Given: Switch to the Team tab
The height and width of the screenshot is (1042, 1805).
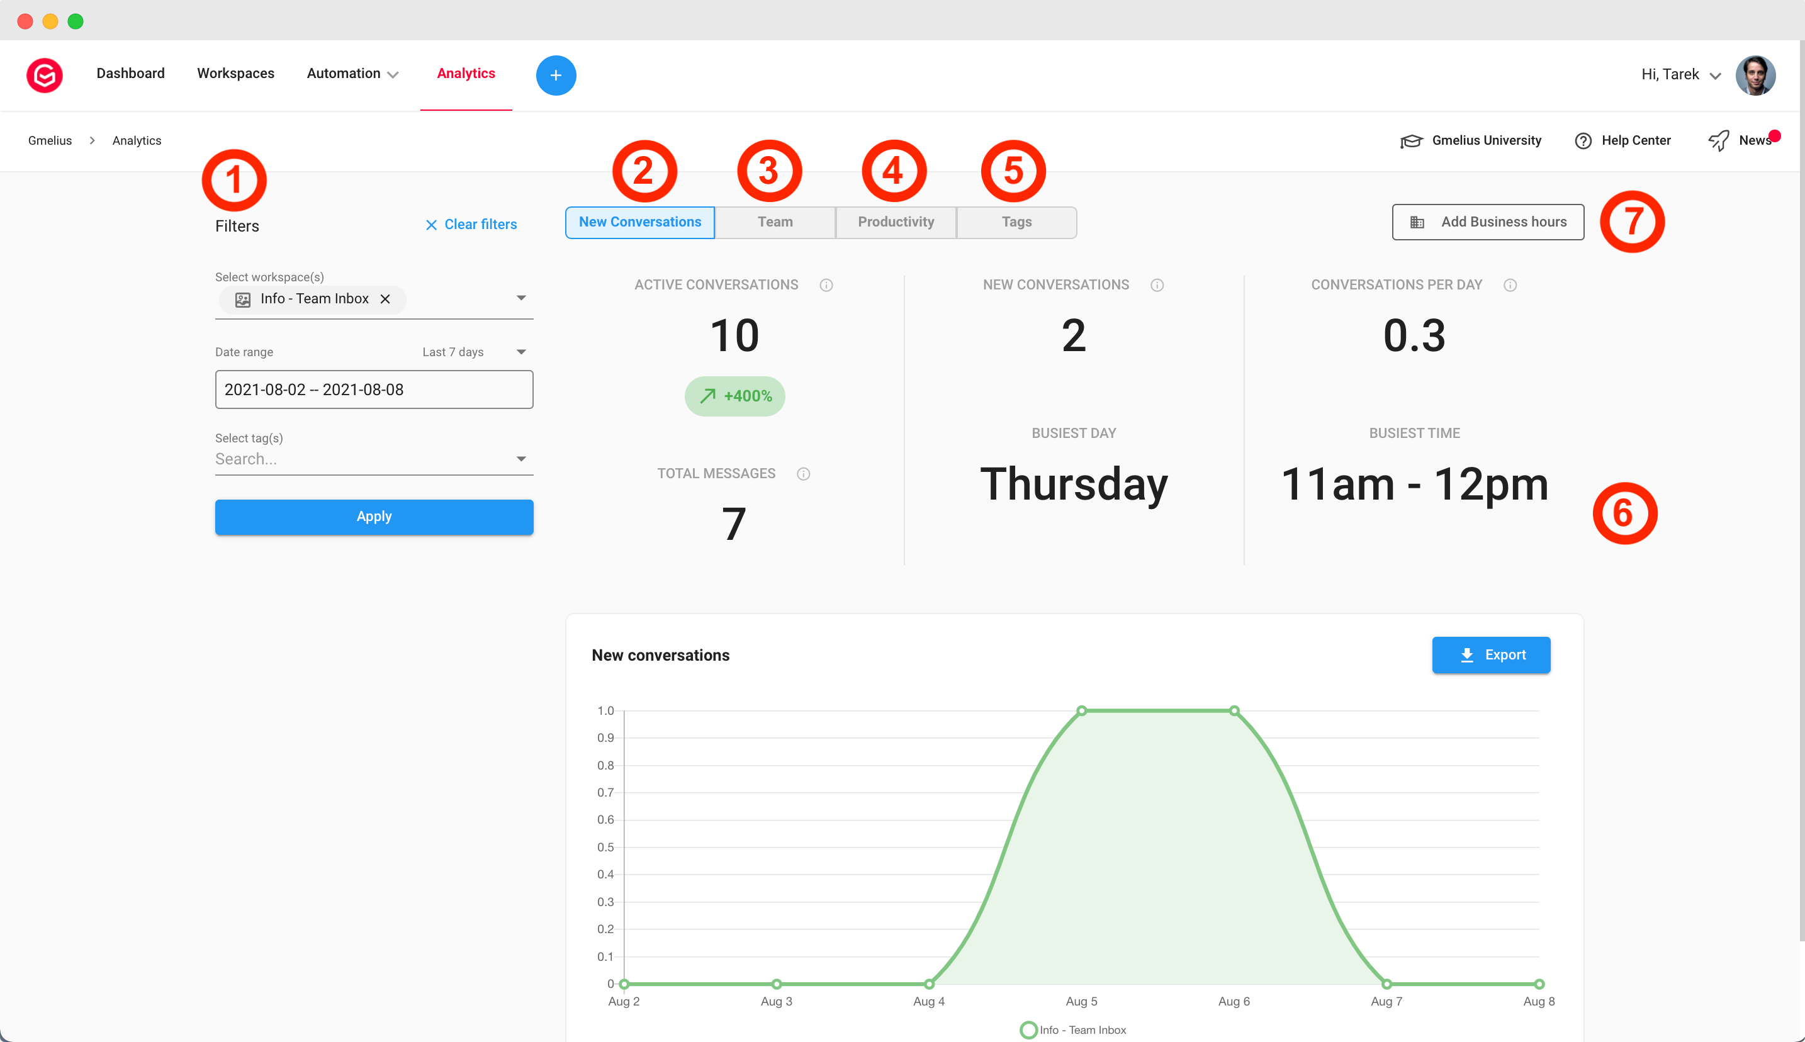Looking at the screenshot, I should pos(775,223).
